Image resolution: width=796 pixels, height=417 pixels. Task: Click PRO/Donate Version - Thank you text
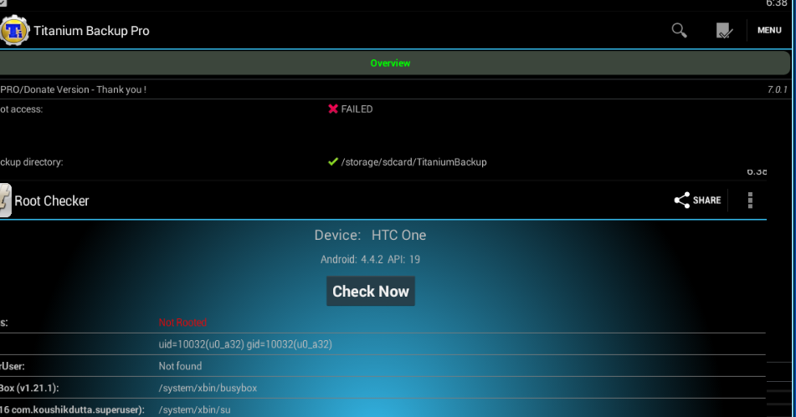[73, 89]
